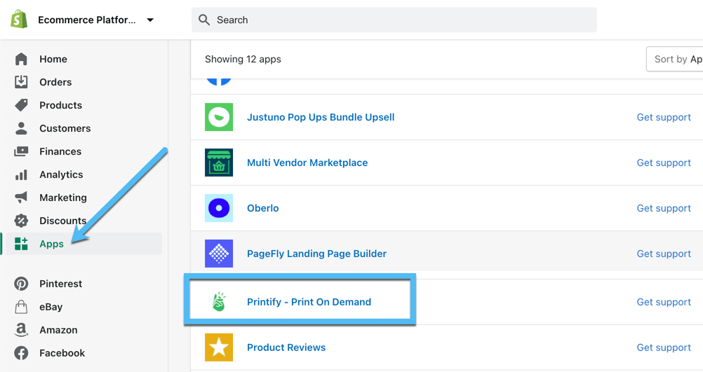Image resolution: width=703 pixels, height=372 pixels.
Task: Go to Home in the sidebar
Action: pos(53,59)
